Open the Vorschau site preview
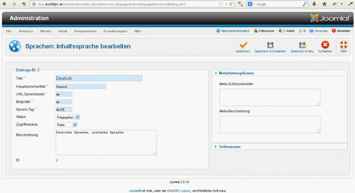This screenshot has height=193, width=355. (x=318, y=31)
